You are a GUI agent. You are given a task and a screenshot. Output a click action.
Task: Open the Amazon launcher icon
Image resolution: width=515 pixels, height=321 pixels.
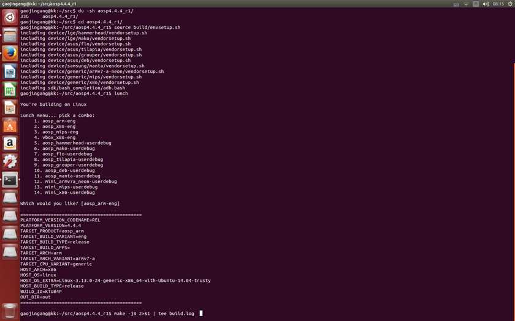pos(10,143)
